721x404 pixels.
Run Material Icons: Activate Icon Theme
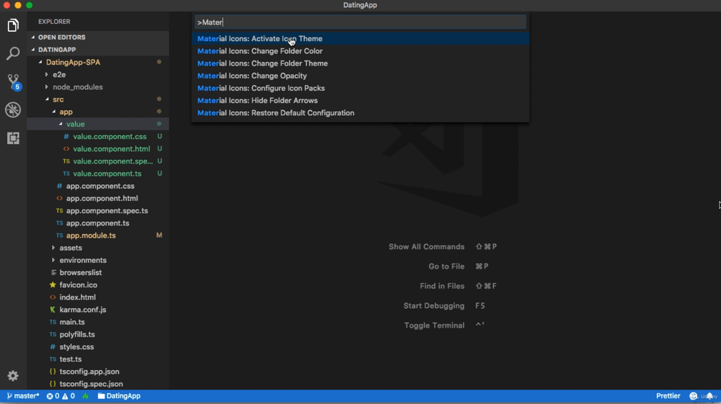tap(360, 39)
